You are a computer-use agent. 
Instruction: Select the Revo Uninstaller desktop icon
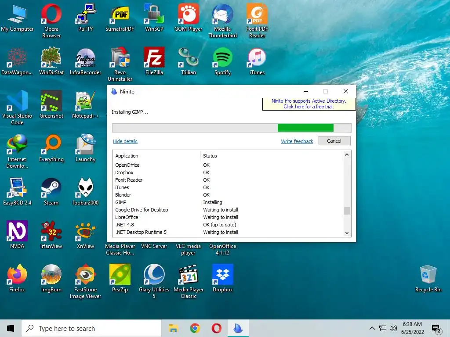click(x=120, y=64)
